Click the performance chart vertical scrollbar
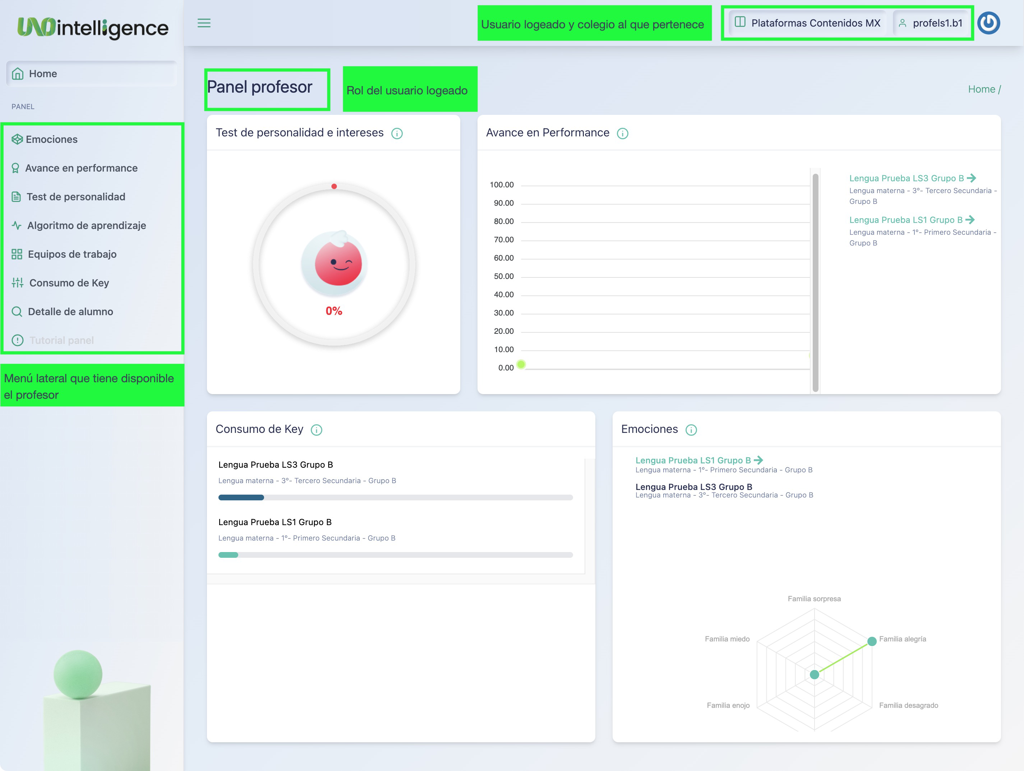 coord(815,282)
